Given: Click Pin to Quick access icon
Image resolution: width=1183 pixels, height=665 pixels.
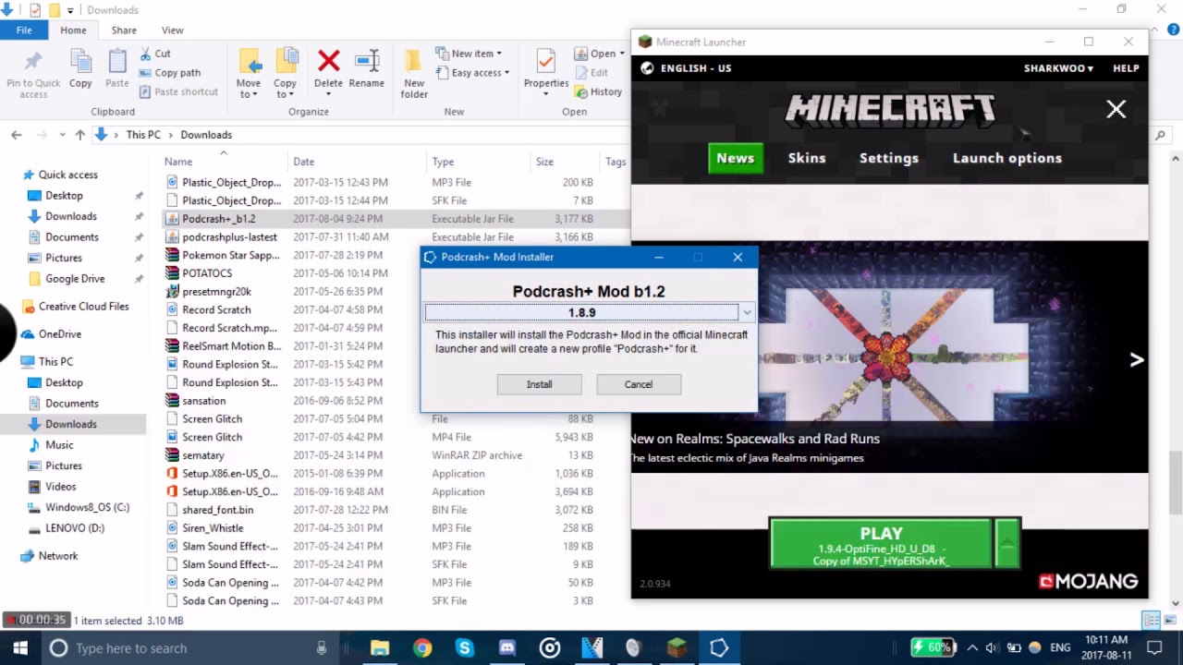Looking at the screenshot, I should (33, 62).
